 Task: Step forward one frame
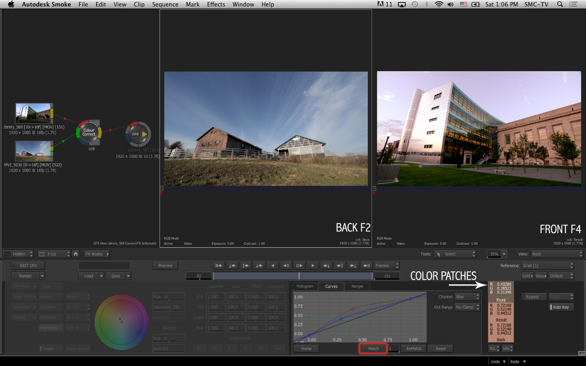coord(299,266)
